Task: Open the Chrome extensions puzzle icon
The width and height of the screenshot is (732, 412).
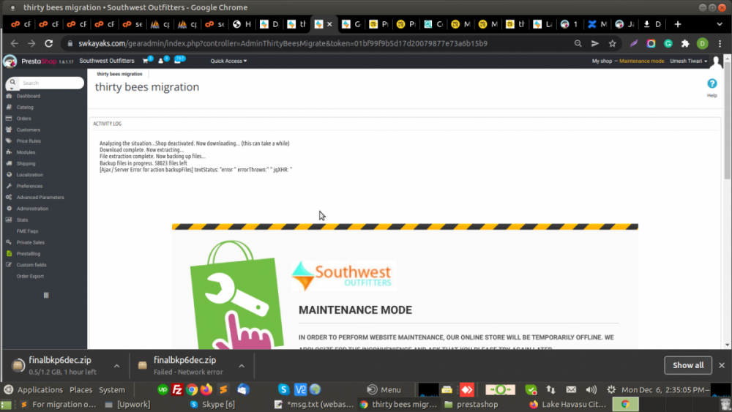Action: click(685, 43)
